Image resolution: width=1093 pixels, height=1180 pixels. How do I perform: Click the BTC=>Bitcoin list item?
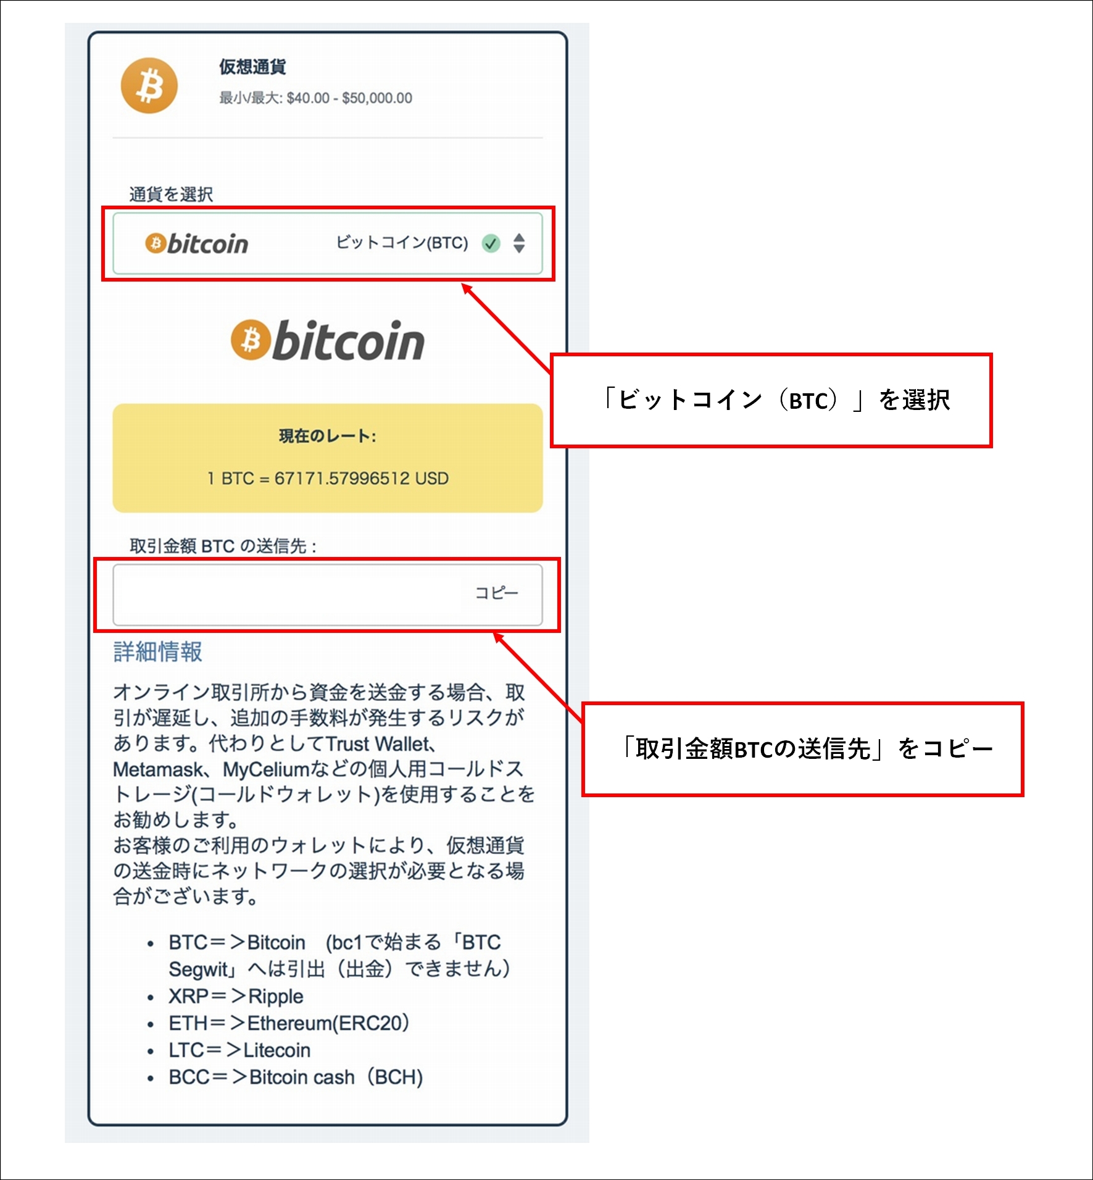point(339,955)
